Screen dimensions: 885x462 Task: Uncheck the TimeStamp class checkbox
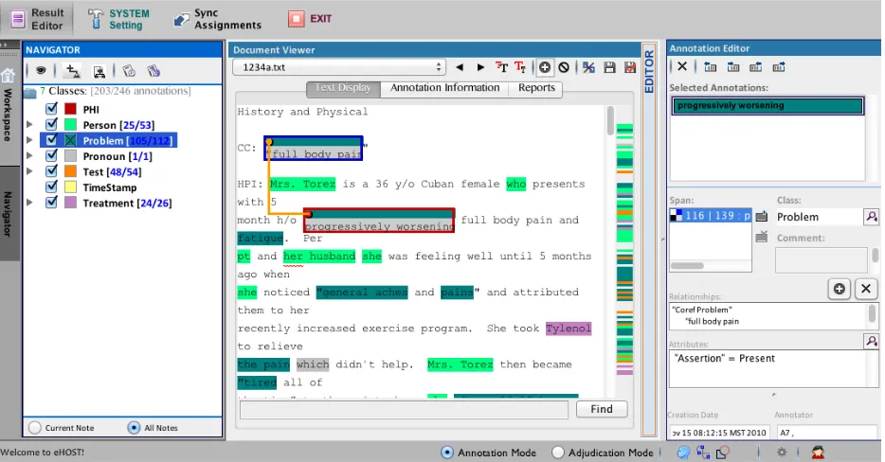point(51,187)
